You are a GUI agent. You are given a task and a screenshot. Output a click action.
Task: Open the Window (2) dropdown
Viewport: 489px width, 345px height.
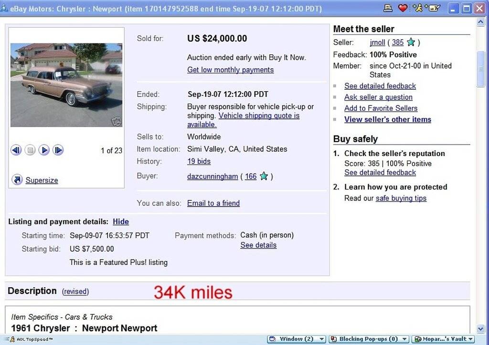coord(321,339)
